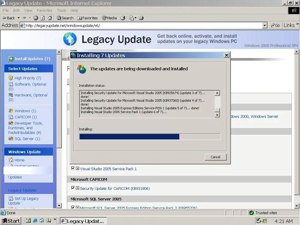The image size is (300, 225).
Task: Open Security Update for CAPICOM (KB931906) link
Action: coord(115,188)
